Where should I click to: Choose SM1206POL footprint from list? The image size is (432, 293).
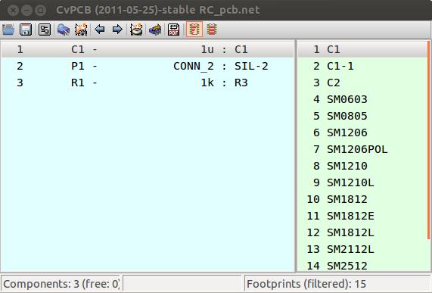click(x=362, y=149)
